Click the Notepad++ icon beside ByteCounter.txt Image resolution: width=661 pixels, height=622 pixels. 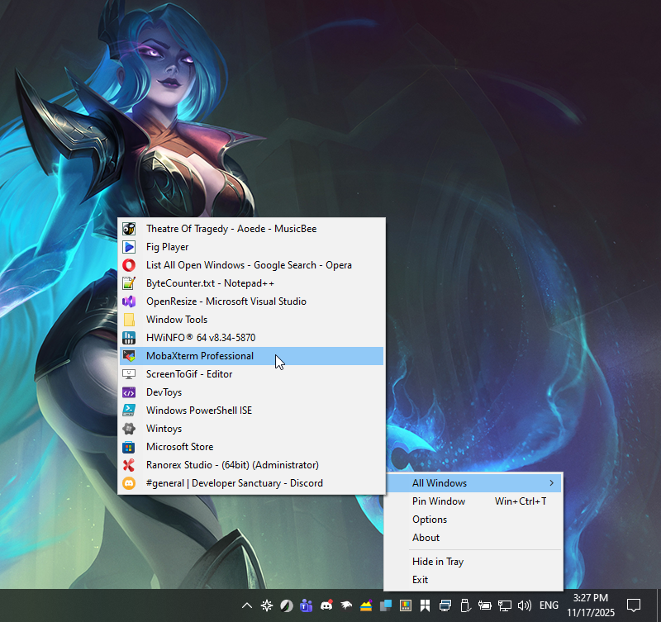(x=129, y=283)
